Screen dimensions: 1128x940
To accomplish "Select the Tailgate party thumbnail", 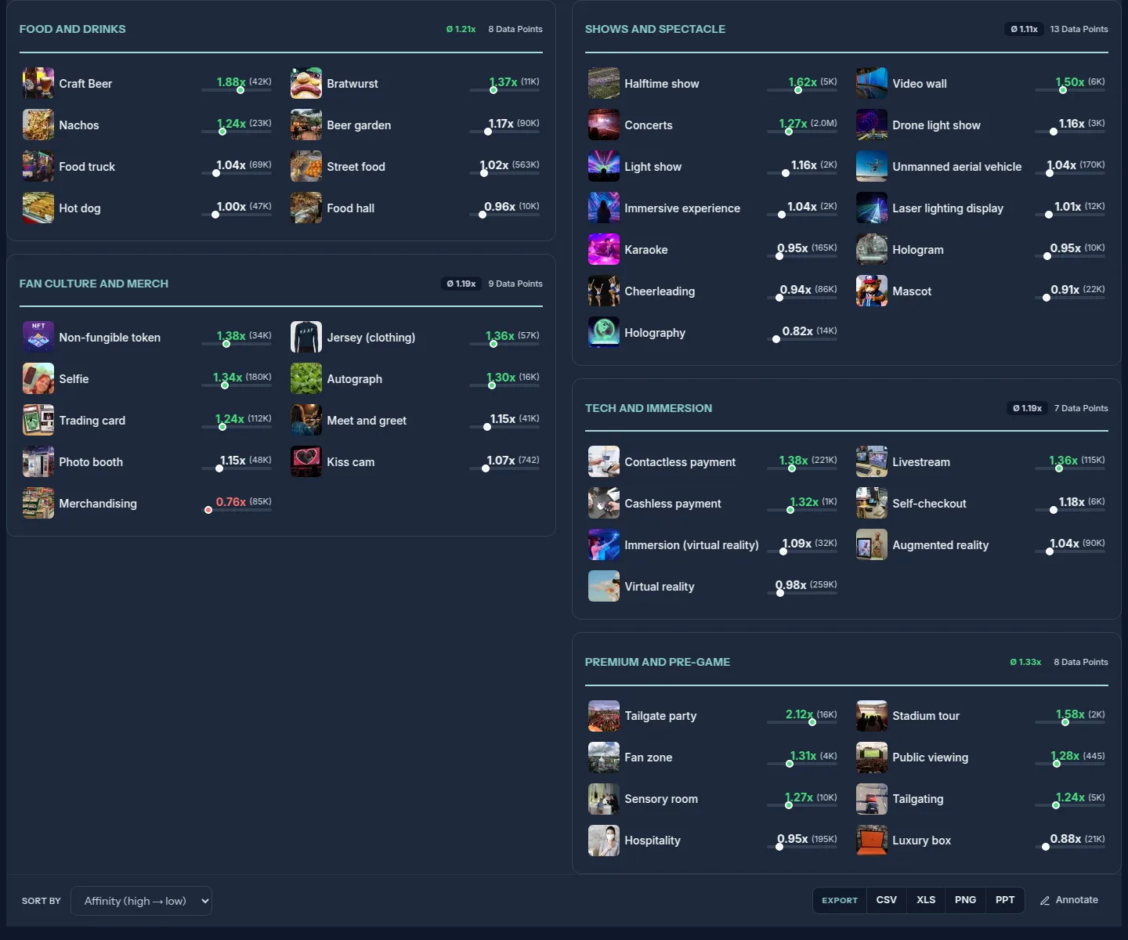I will 604,715.
